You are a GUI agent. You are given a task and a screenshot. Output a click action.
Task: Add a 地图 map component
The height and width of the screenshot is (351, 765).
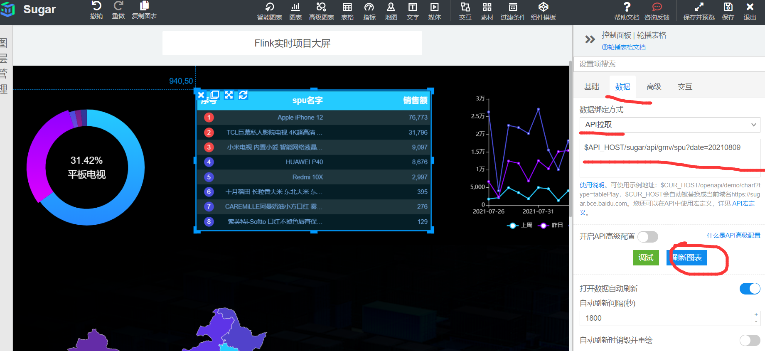(x=391, y=11)
